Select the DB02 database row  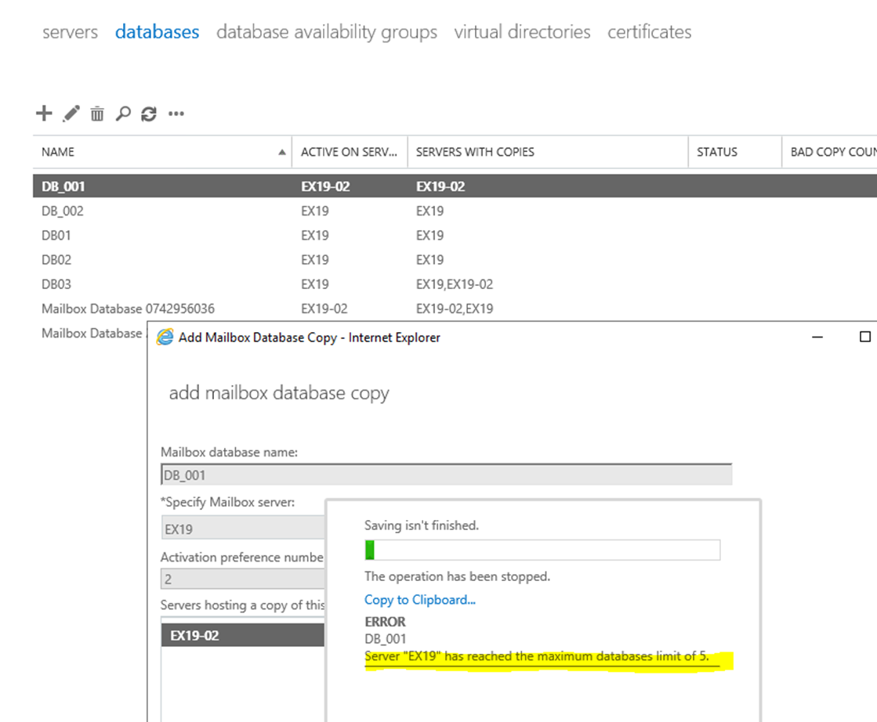click(x=455, y=260)
